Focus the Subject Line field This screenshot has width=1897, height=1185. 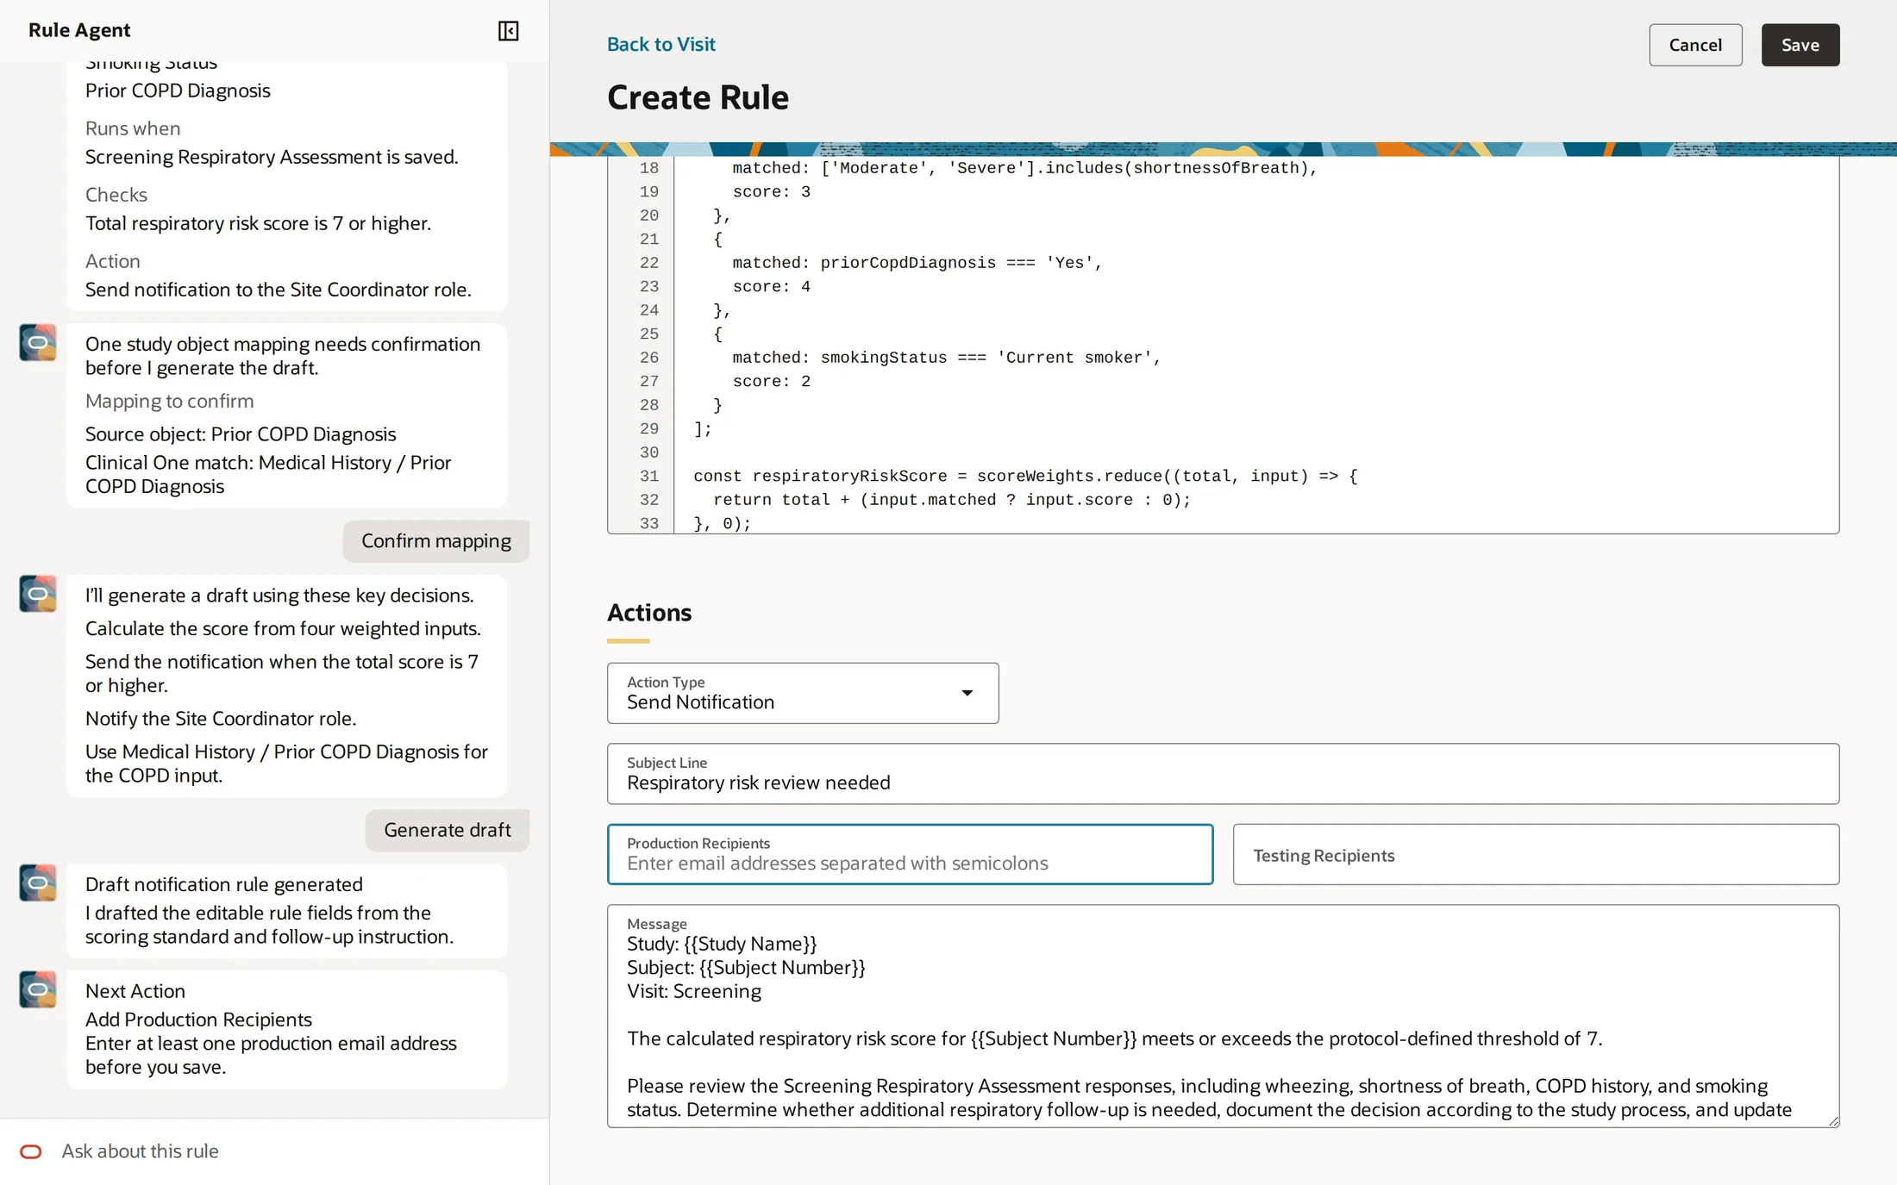[x=1223, y=774]
